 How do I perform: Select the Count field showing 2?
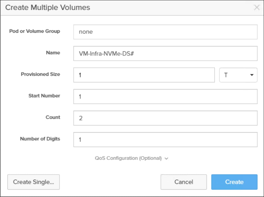(165, 118)
